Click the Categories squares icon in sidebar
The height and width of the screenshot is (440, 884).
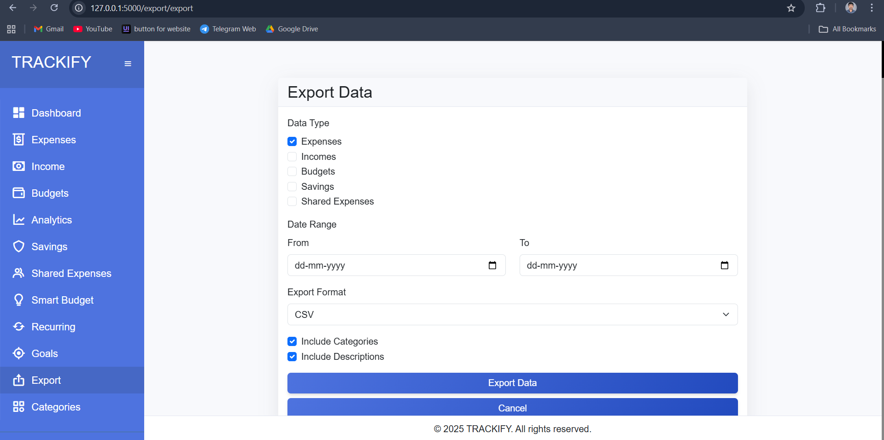[x=18, y=407]
